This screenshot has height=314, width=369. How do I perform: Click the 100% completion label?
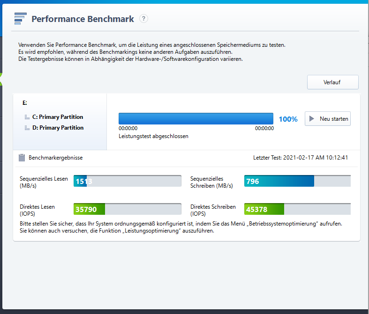coord(288,119)
